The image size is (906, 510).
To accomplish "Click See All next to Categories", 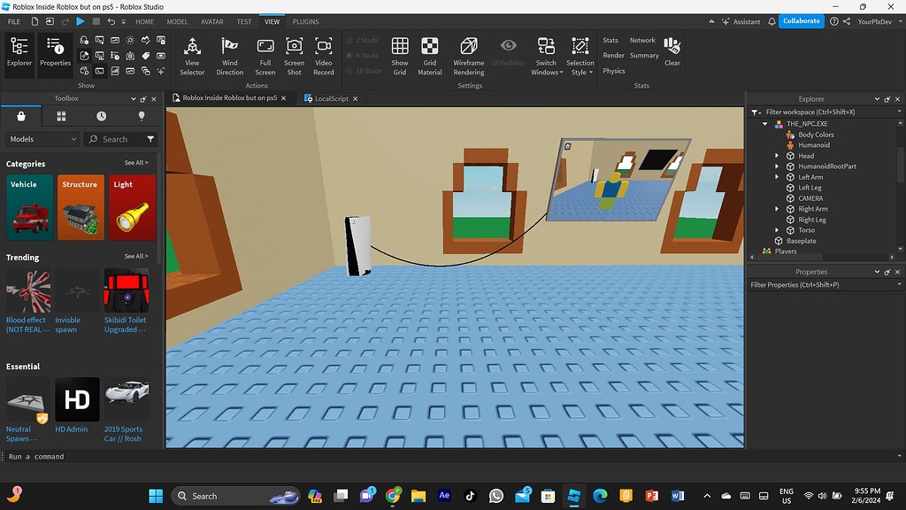I will [x=136, y=163].
